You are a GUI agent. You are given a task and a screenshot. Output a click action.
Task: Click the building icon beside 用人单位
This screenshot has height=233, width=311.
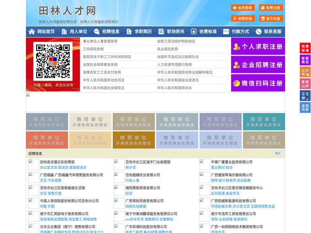tap(64, 31)
